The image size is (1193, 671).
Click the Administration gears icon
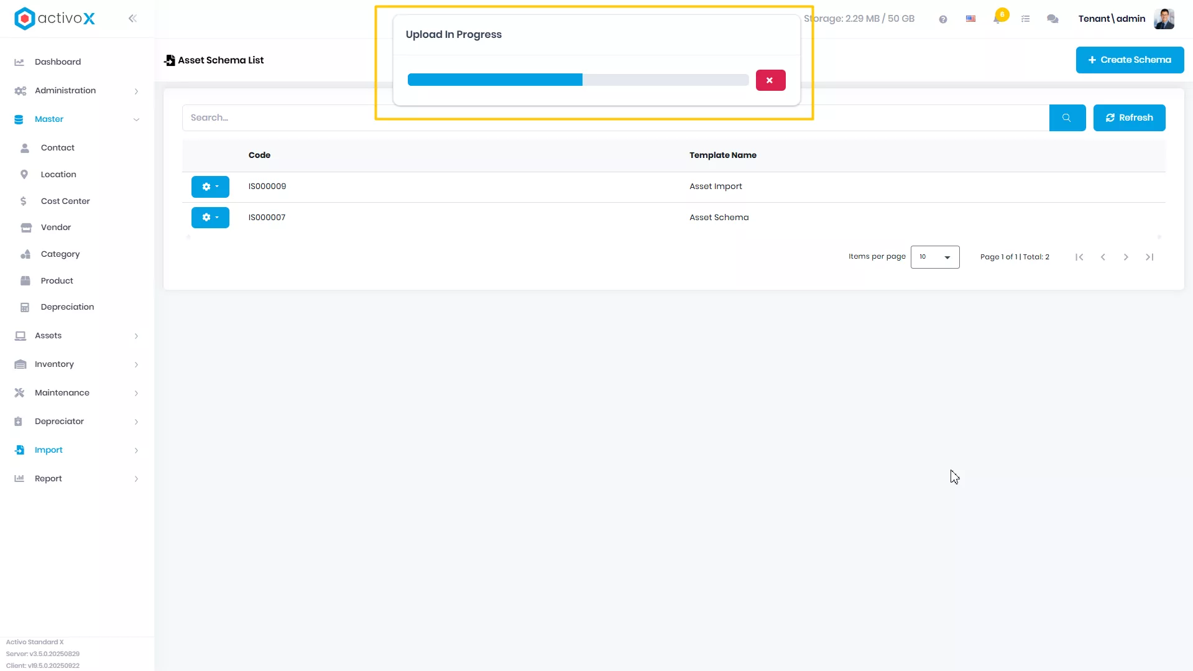pyautogui.click(x=20, y=91)
